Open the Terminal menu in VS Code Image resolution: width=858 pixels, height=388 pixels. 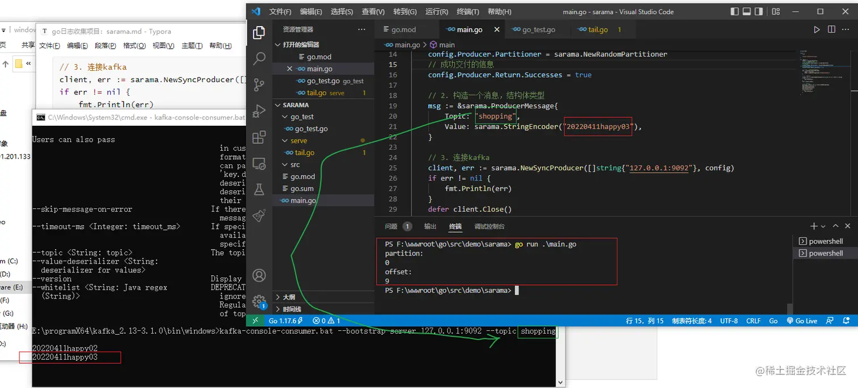tap(468, 11)
